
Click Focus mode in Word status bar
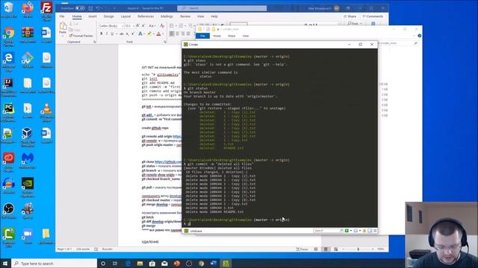click(302, 249)
